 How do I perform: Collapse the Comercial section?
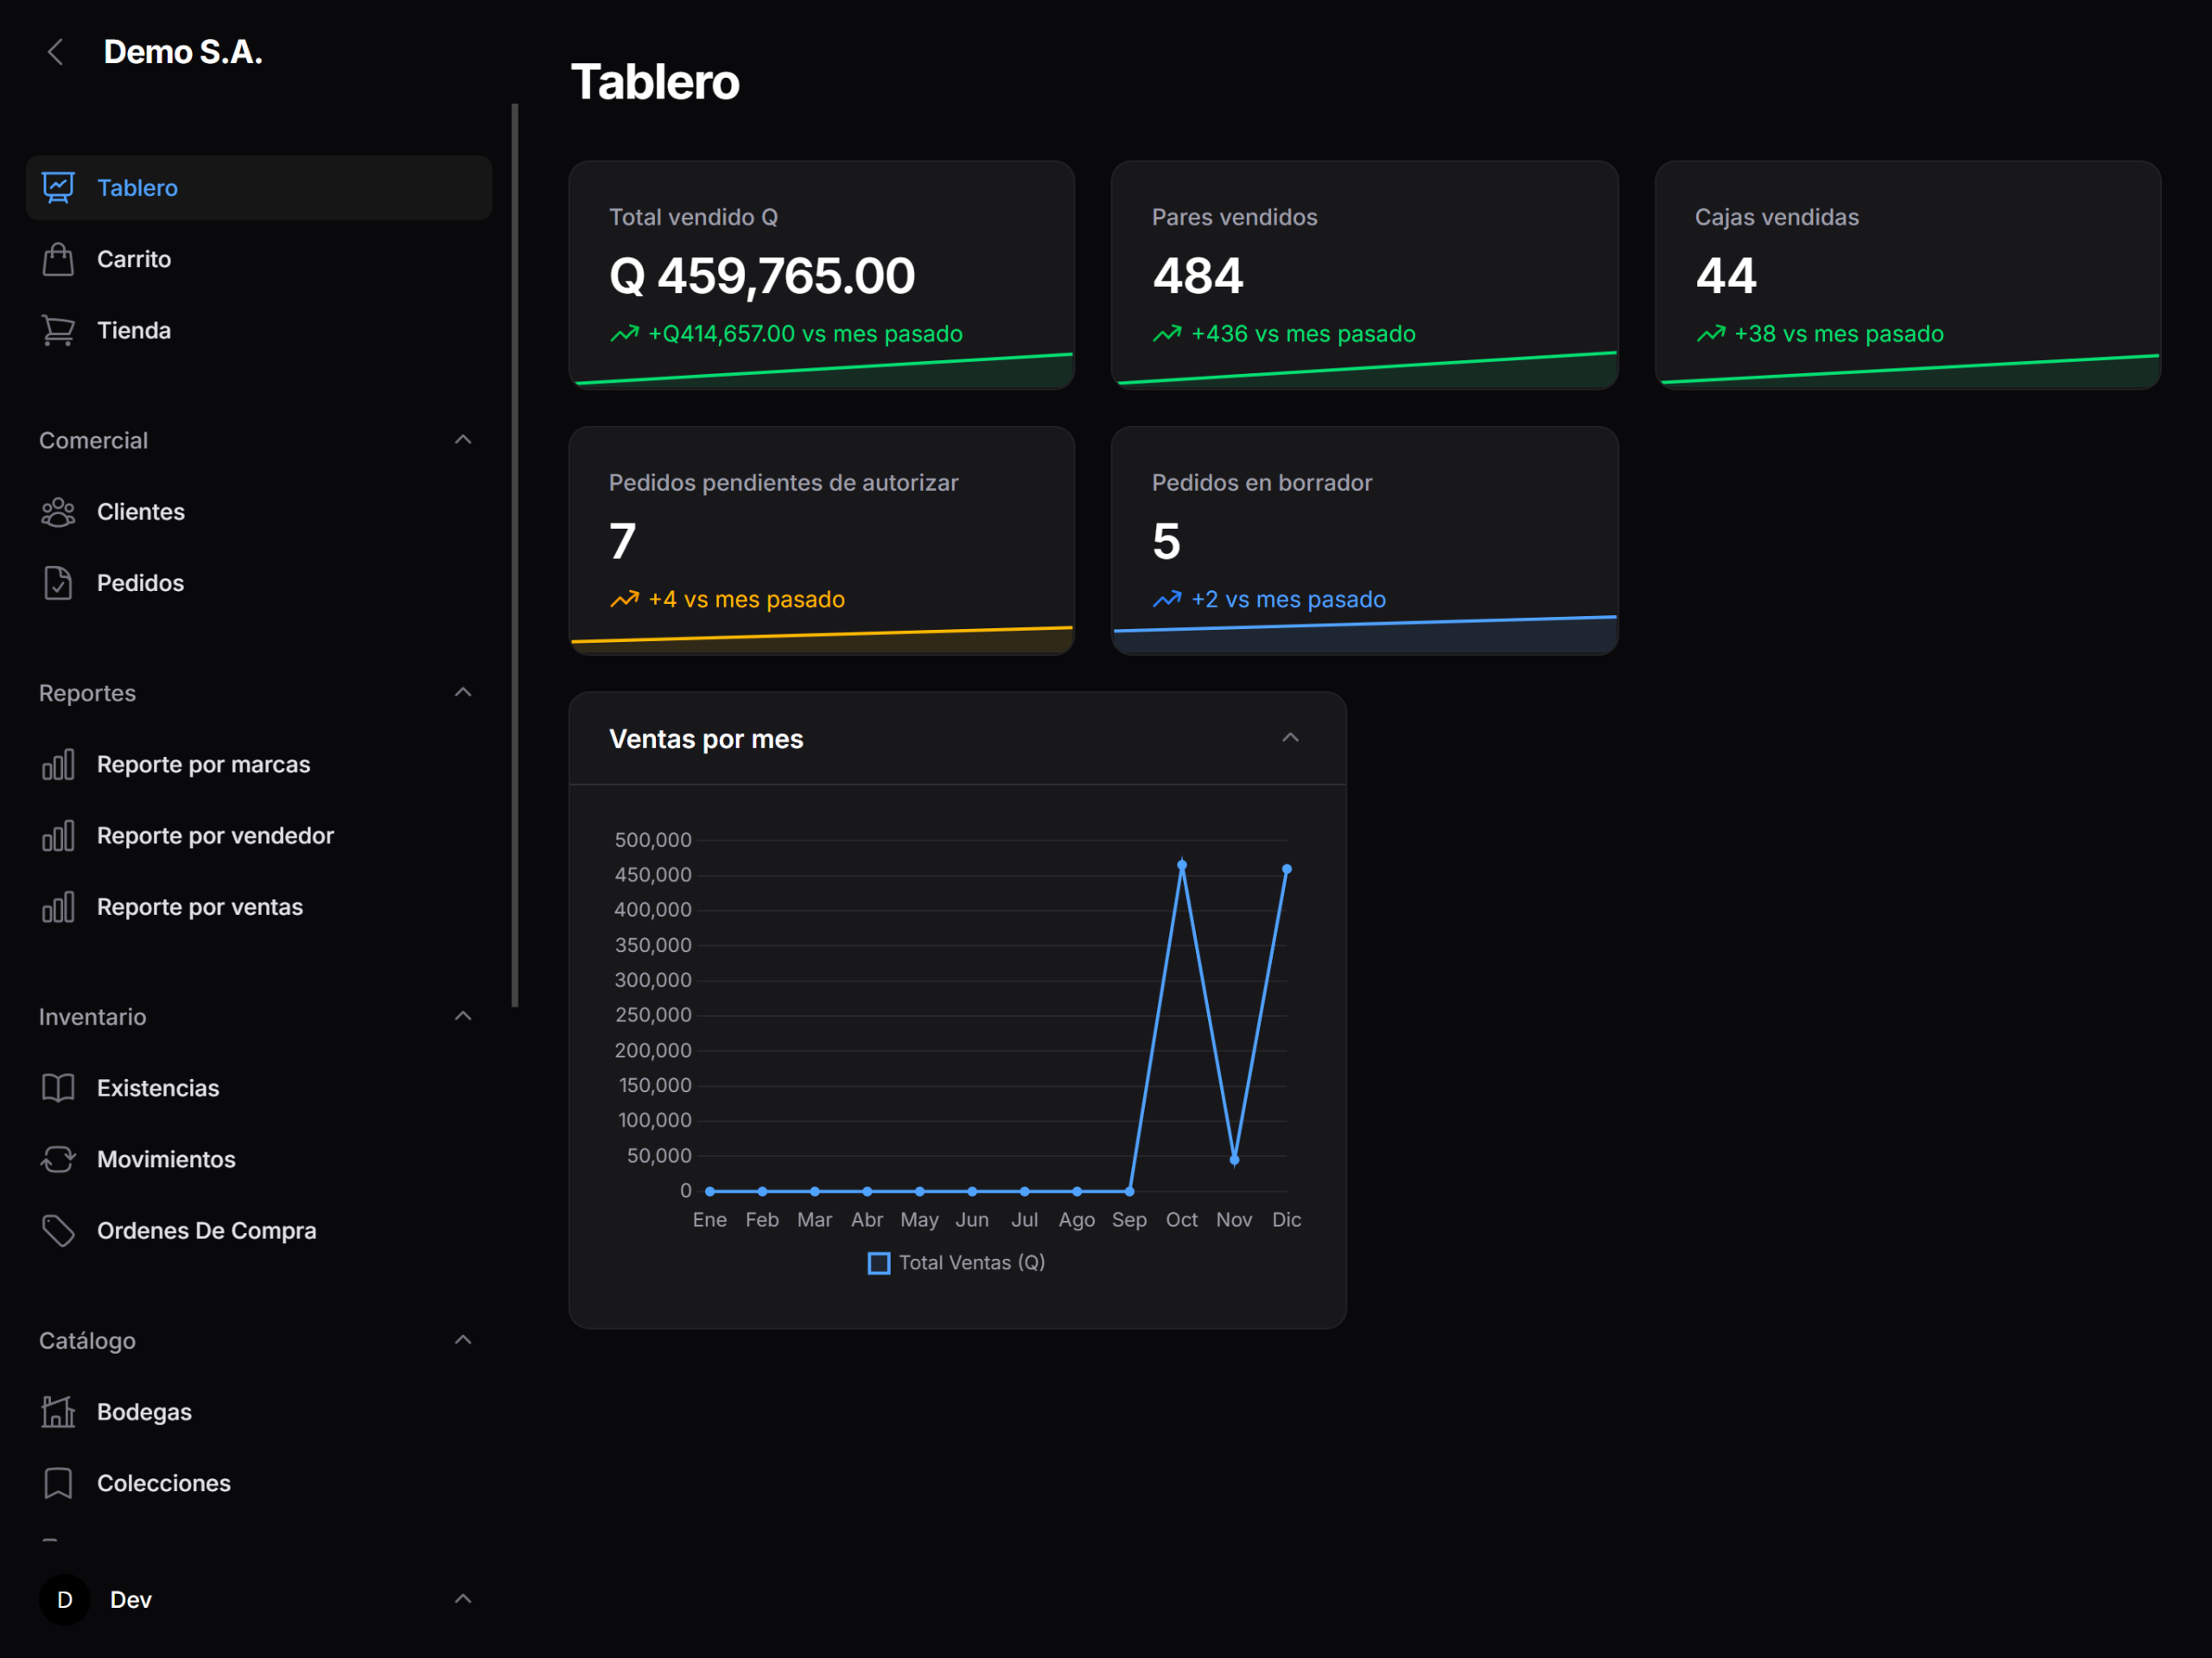point(462,440)
